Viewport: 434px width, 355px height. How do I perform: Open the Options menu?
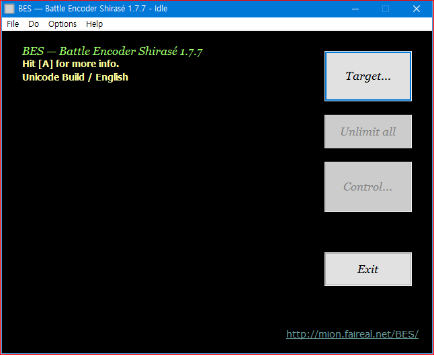[62, 24]
